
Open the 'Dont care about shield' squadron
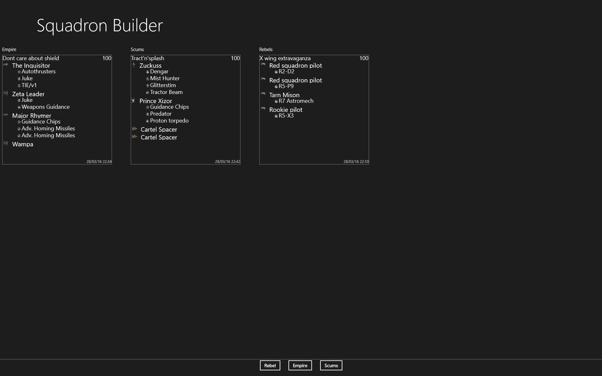tap(31, 58)
